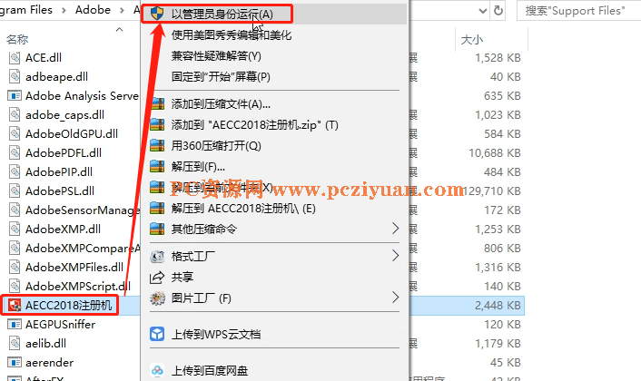Click the Adobe breadcrumb in address bar
Viewport: 641px width, 381px height.
(x=93, y=10)
